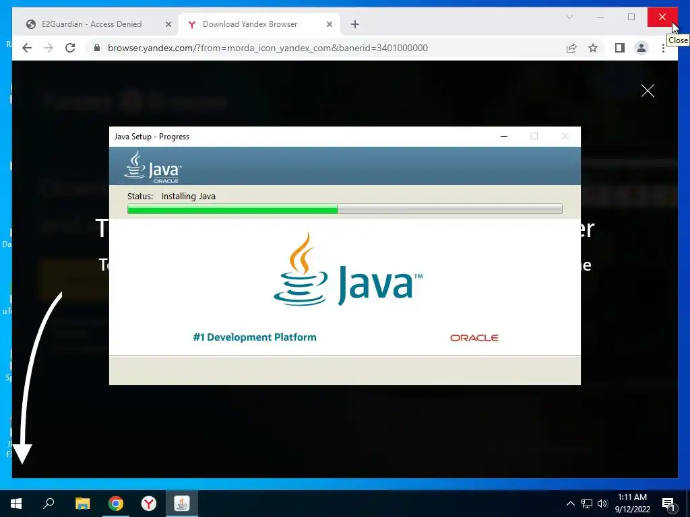Open a new Chrome tab
This screenshot has height=517, width=690.
pos(355,24)
